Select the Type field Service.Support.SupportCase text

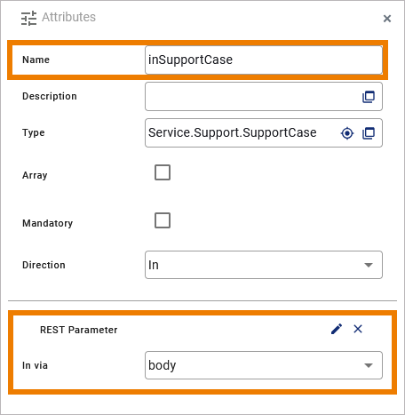(233, 132)
